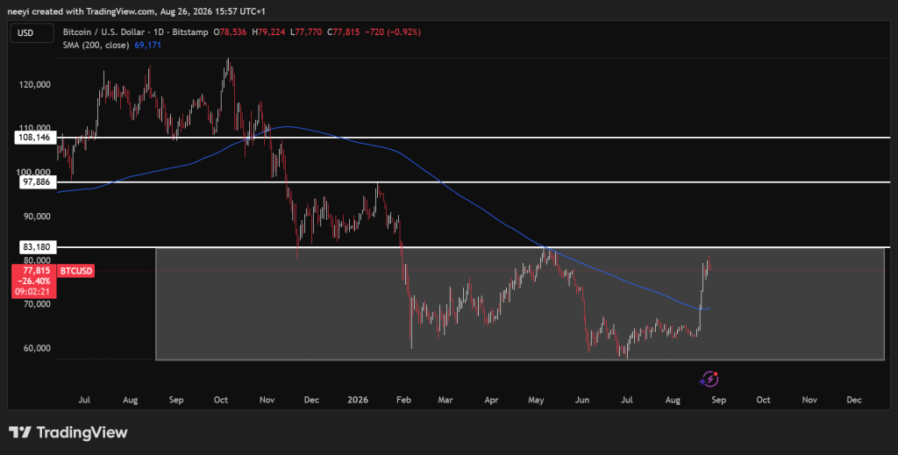Select the SMA (200, close) indicator legend
Screen dimensions: 898x455
coord(96,45)
